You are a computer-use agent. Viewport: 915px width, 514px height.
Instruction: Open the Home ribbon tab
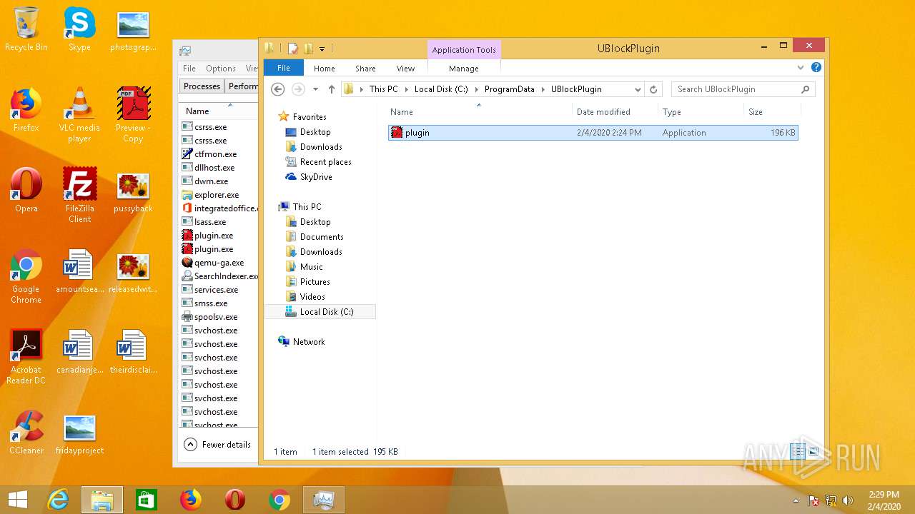point(325,68)
